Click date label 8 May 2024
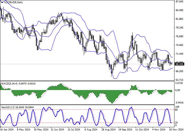 click(24, 130)
